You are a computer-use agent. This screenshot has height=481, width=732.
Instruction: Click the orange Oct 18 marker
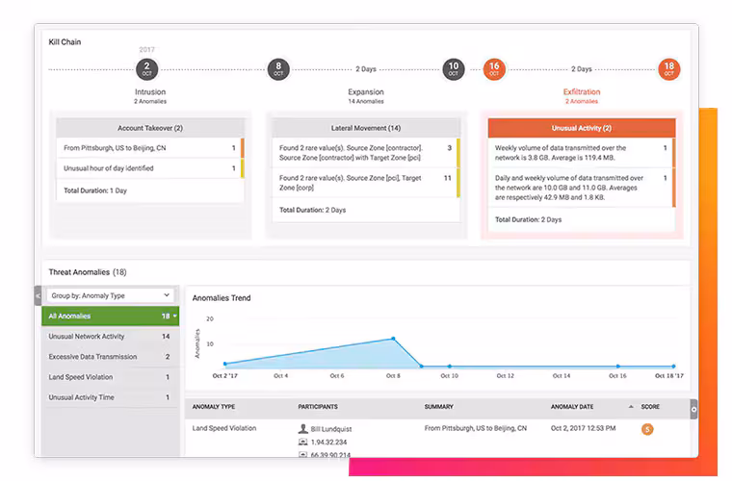pos(668,68)
